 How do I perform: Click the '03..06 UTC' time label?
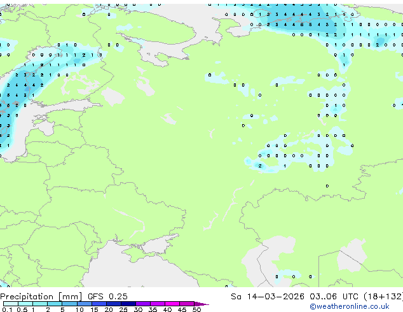click(x=334, y=297)
